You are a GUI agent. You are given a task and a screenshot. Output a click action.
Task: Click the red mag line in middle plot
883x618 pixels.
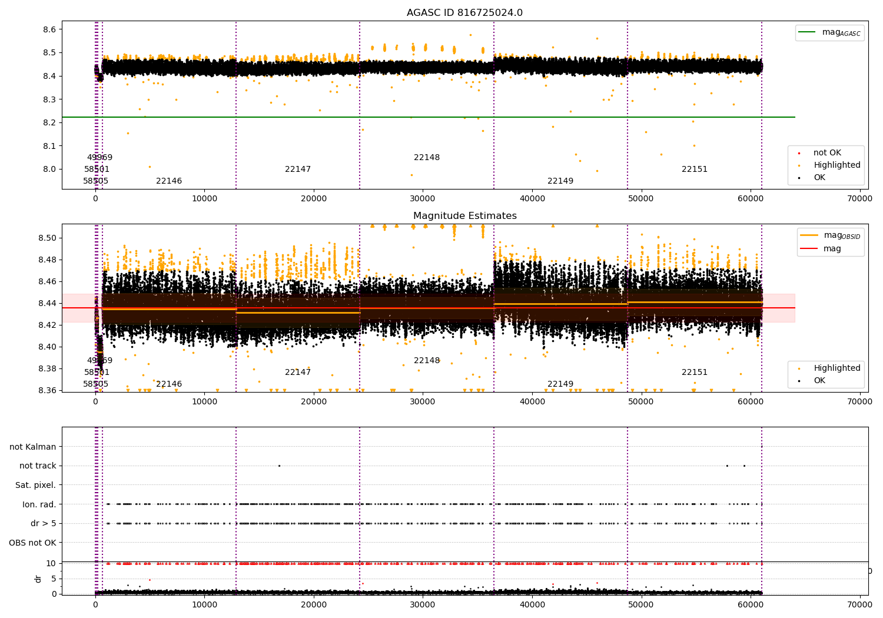tap(429, 308)
